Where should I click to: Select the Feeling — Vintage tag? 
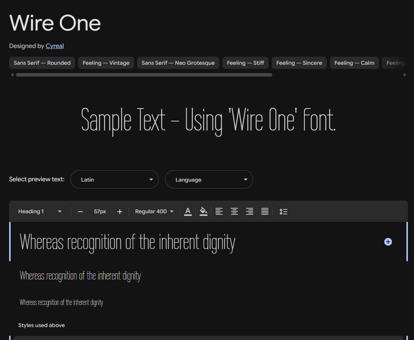(106, 63)
